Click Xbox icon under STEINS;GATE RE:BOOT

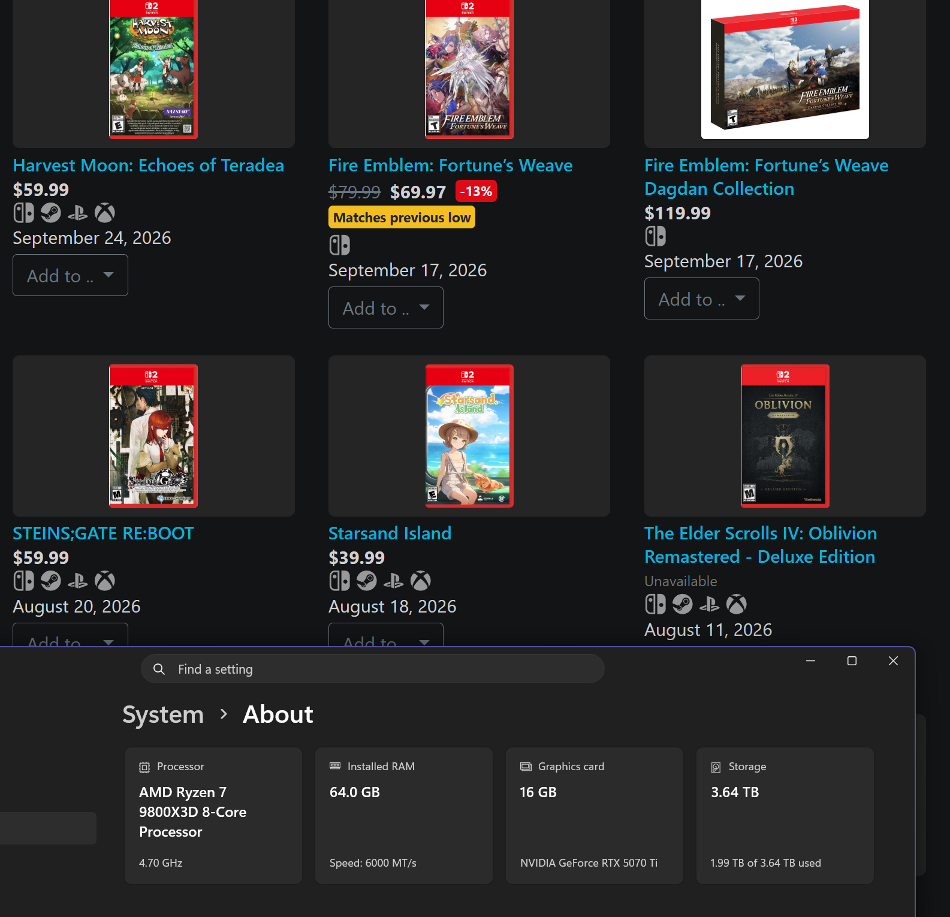(105, 581)
